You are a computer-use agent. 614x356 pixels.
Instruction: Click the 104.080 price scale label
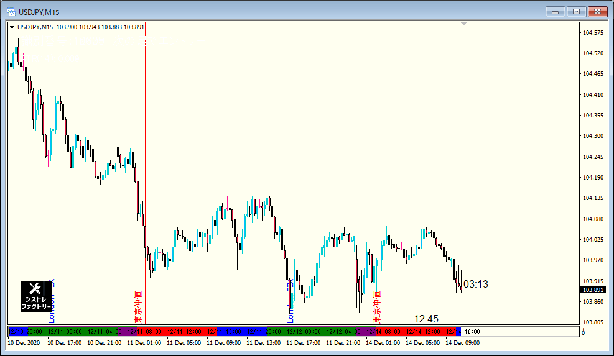[x=593, y=219]
